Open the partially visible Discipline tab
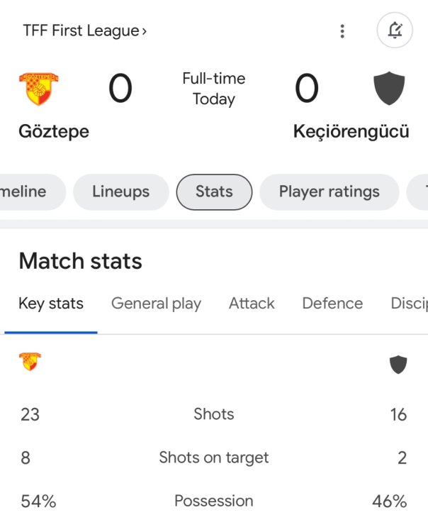The width and height of the screenshot is (428, 532). 410,304
